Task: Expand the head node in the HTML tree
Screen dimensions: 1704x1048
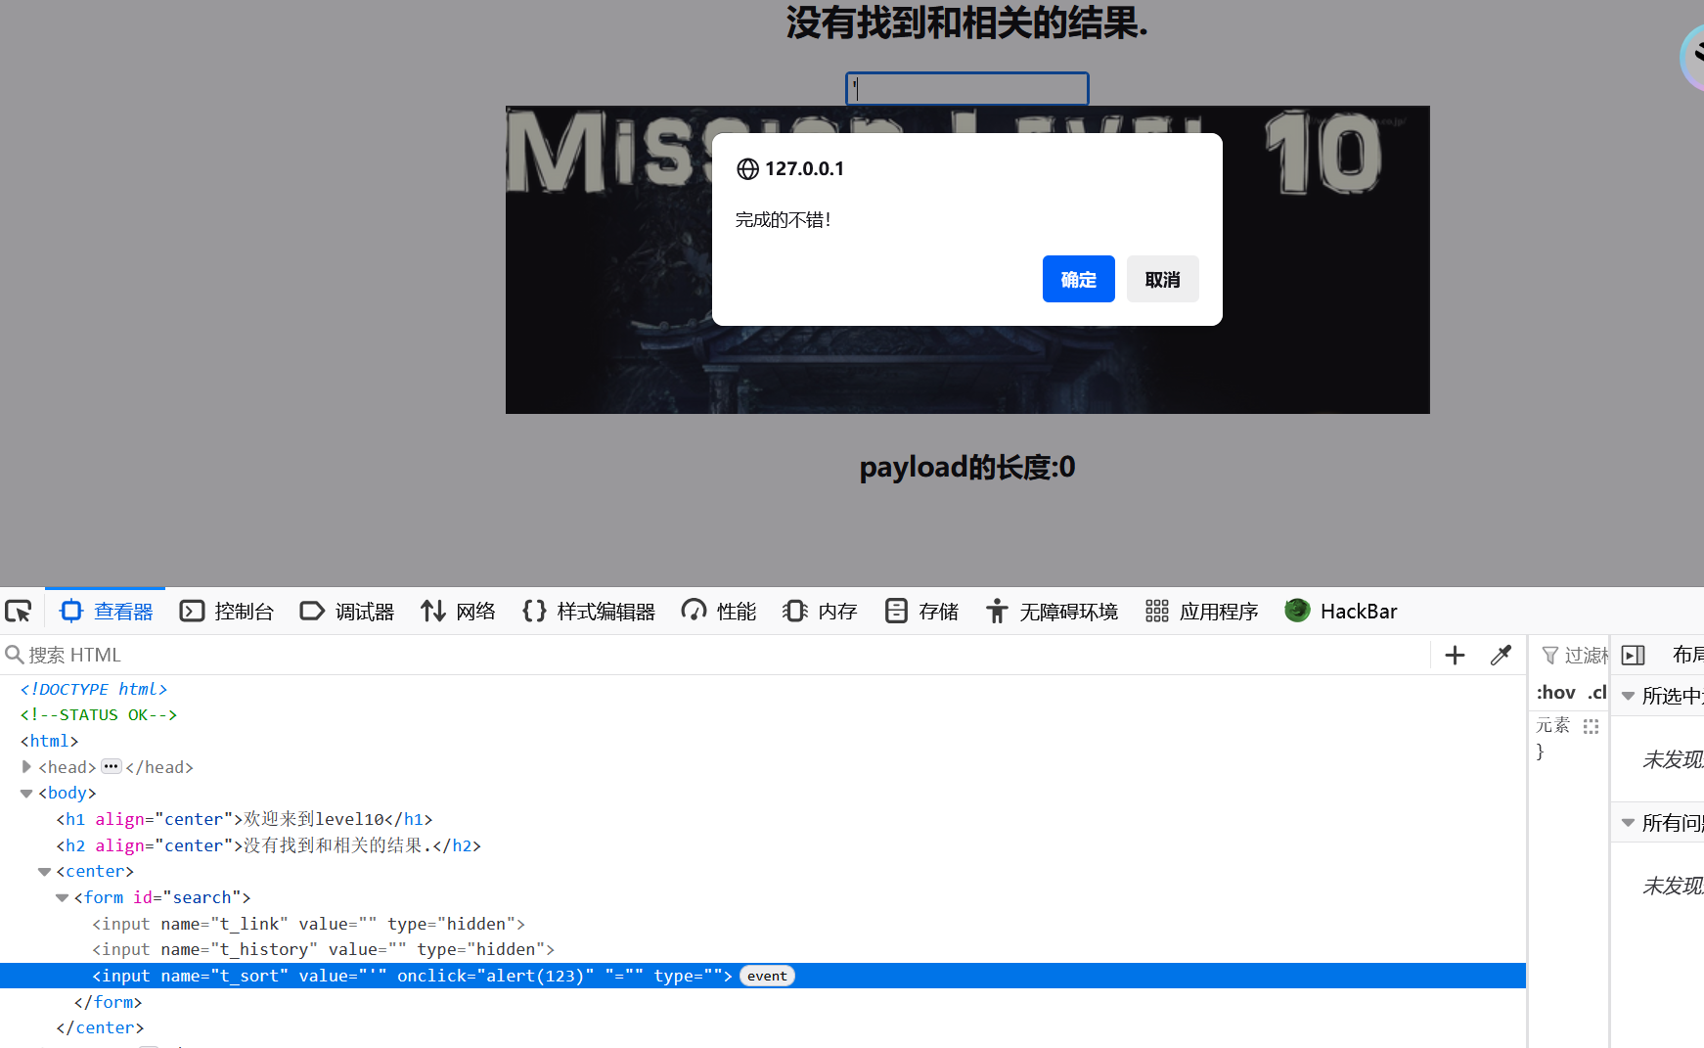Action: [x=26, y=767]
